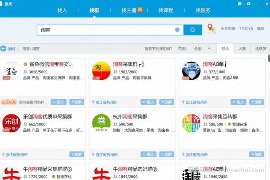
Task: Open the 淘客采集群 group avatar
Action: point(101,71)
